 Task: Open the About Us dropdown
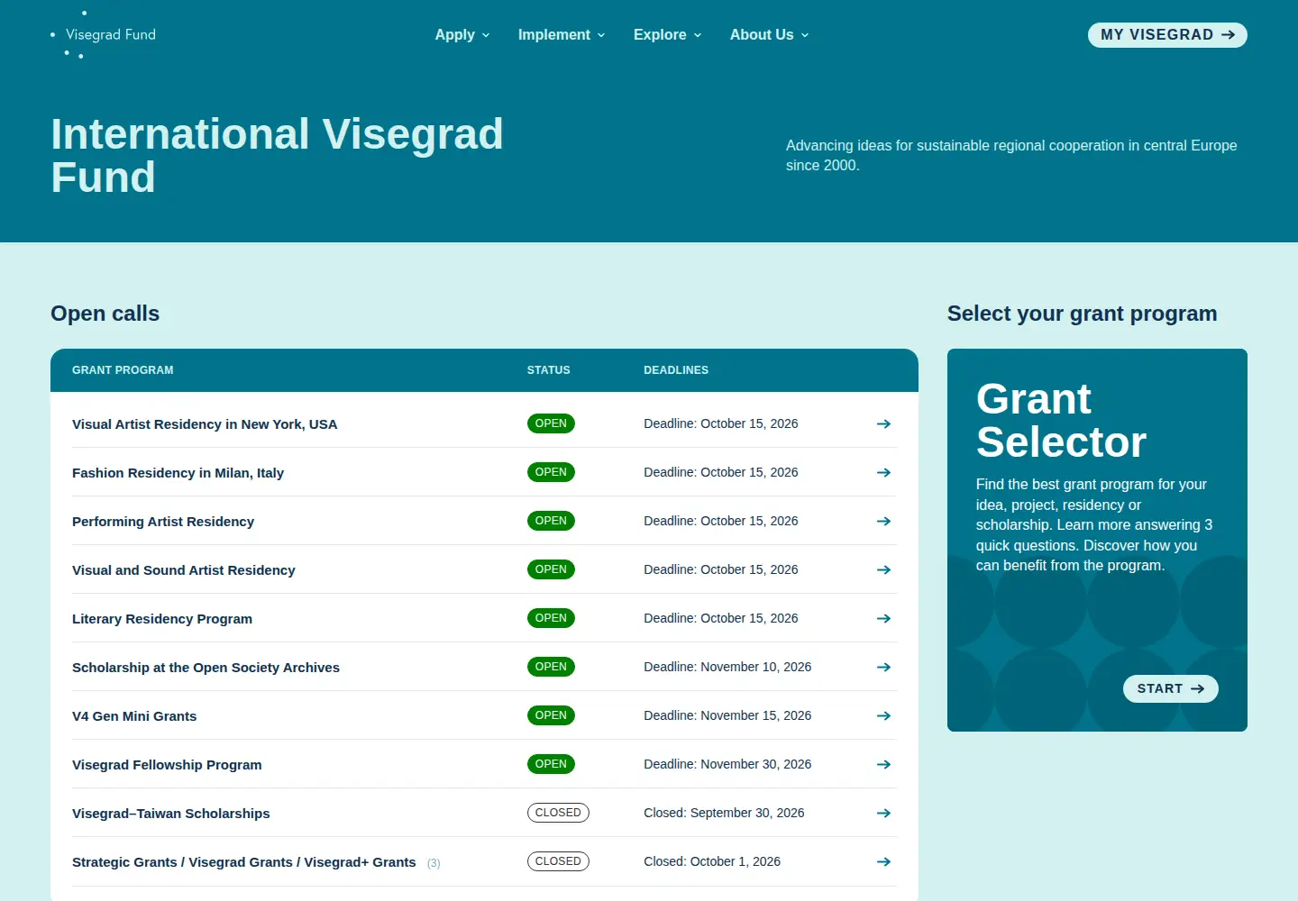769,34
